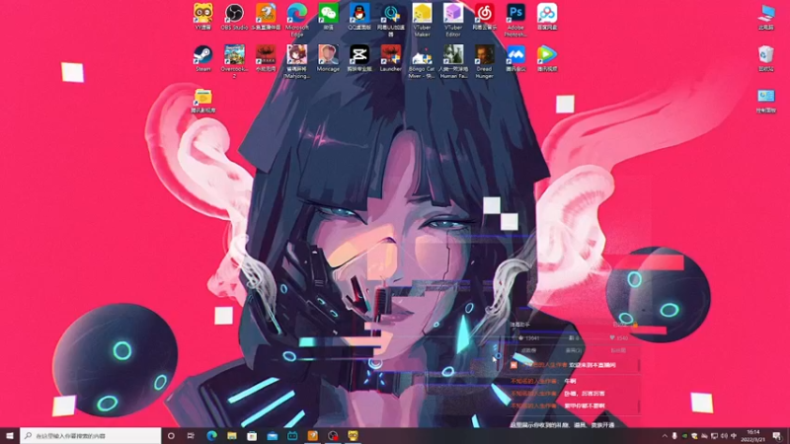Open the NVIDIA tray icon

tap(684, 436)
